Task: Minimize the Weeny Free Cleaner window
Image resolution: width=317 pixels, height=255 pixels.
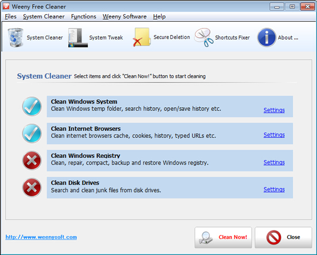Action: (x=276, y=7)
